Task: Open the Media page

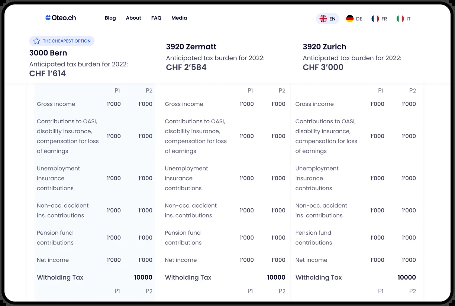Action: 179,18
